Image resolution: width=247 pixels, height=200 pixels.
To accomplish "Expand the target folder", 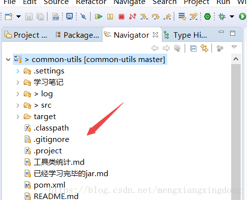I will coord(18,117).
